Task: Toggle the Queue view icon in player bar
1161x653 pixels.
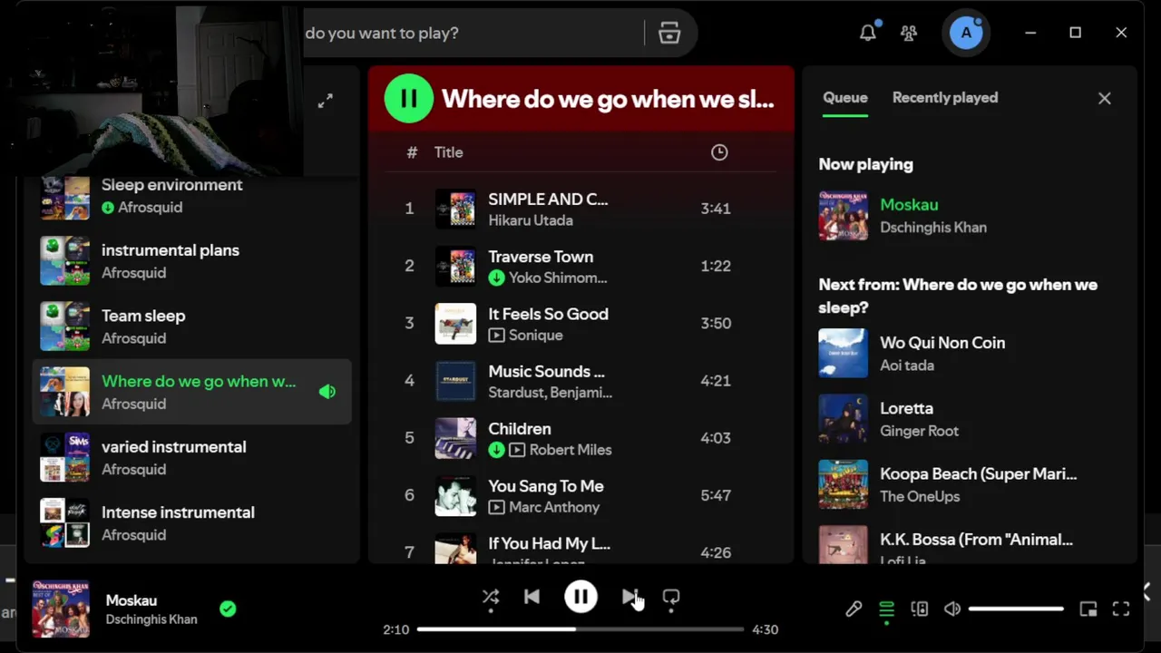Action: click(x=887, y=609)
